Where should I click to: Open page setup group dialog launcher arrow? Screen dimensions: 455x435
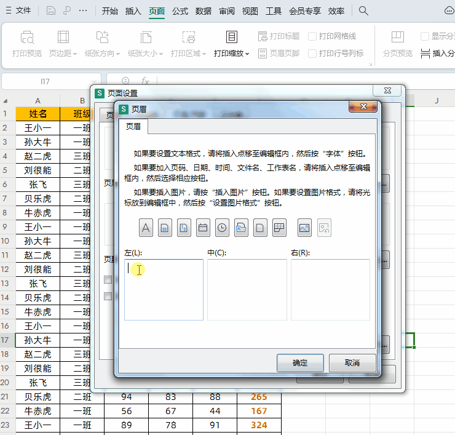coord(370,64)
